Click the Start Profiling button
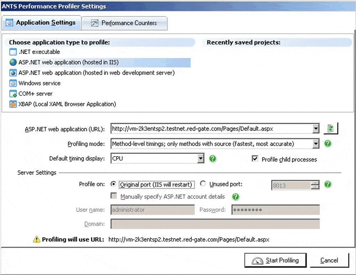This screenshot has width=356, height=275. (x=275, y=260)
